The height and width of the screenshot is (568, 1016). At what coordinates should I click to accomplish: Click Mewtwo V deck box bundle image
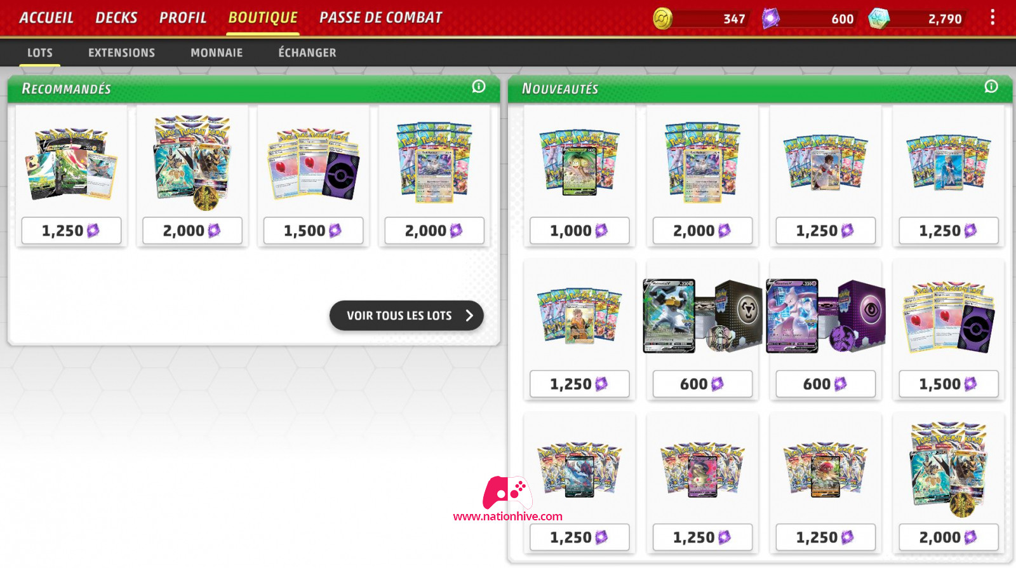826,316
